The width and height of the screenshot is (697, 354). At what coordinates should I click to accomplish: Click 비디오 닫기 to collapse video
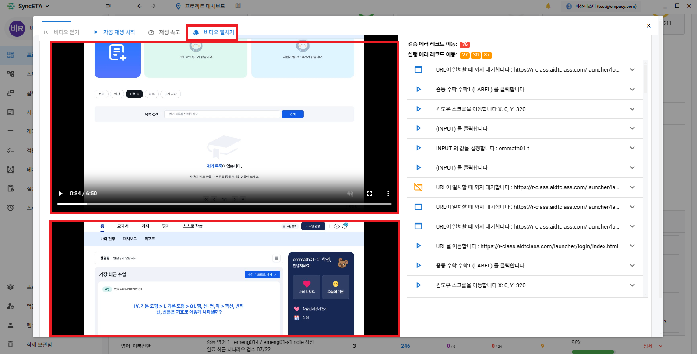[x=62, y=32]
